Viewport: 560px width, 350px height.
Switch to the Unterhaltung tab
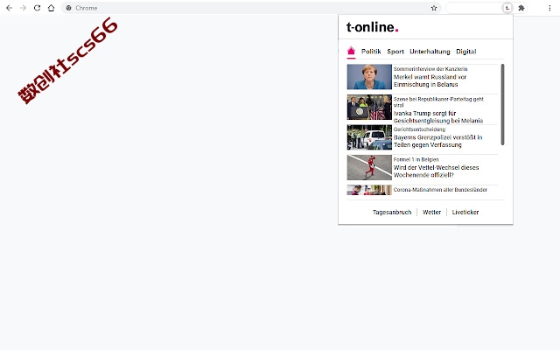pyautogui.click(x=430, y=52)
